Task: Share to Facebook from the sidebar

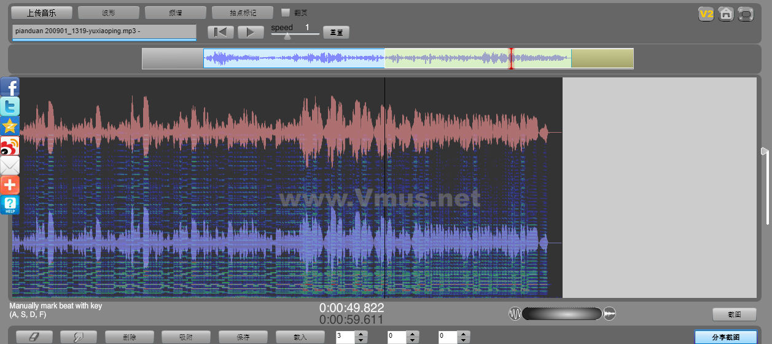Action: [x=10, y=87]
